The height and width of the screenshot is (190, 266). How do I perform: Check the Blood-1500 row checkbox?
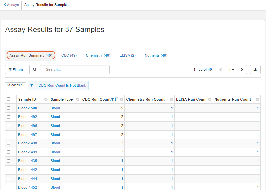(x=9, y=108)
